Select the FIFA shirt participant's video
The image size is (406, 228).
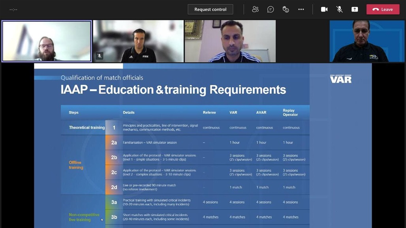[138, 41]
